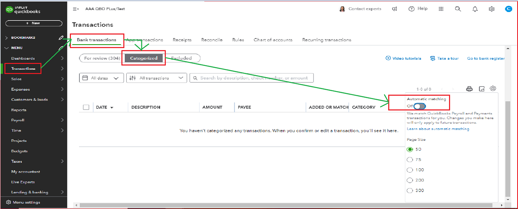
Task: Click the calendar icon in All dates
Action: (86, 78)
